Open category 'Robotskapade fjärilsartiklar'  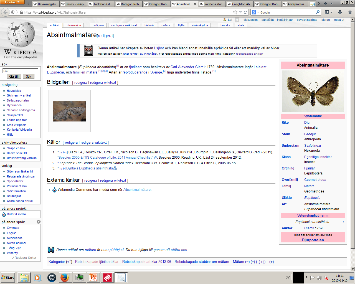coord(97,262)
